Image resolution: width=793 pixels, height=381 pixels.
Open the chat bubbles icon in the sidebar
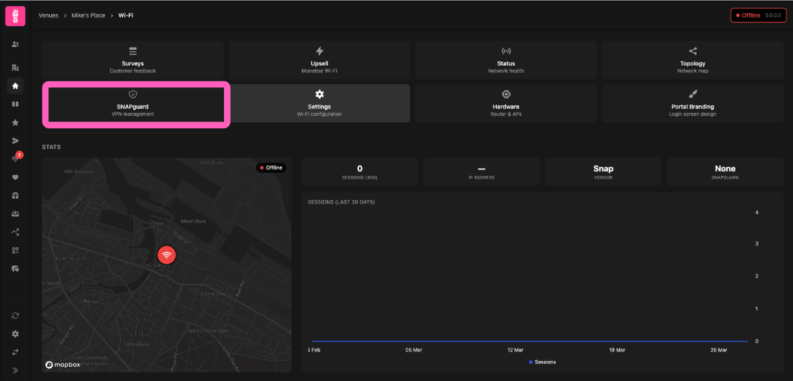[x=15, y=269]
